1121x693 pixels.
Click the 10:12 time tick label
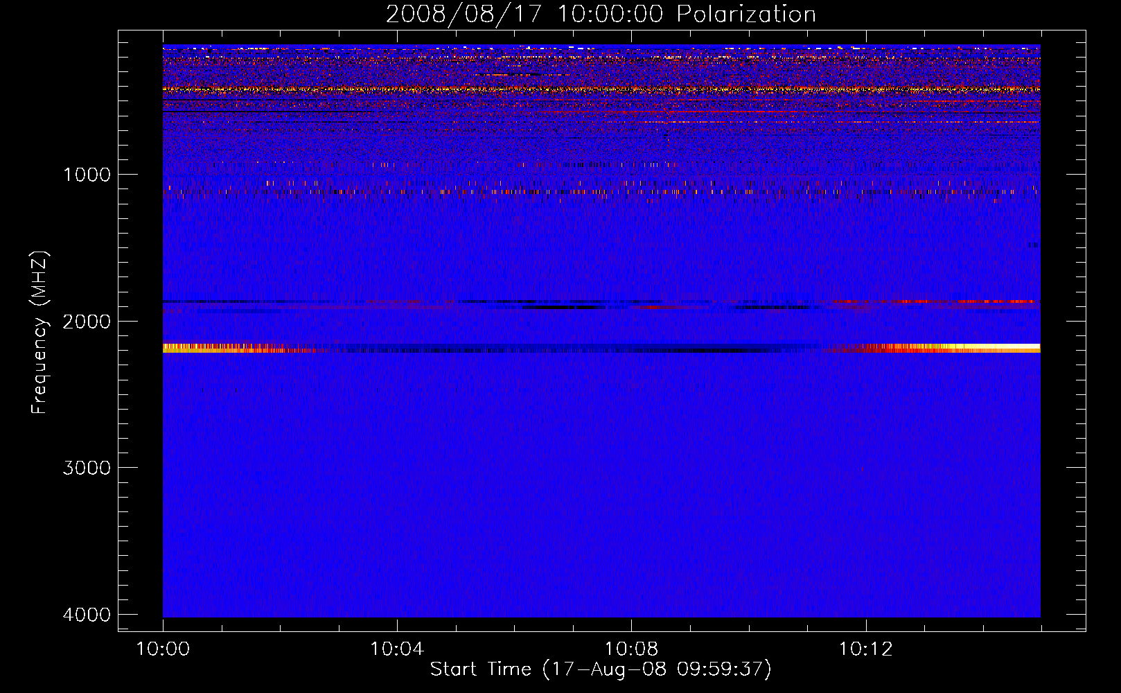(865, 649)
